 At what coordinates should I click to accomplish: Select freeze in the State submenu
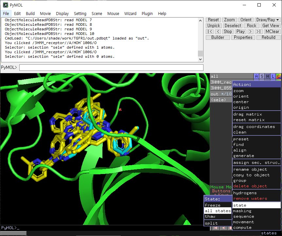point(218,205)
